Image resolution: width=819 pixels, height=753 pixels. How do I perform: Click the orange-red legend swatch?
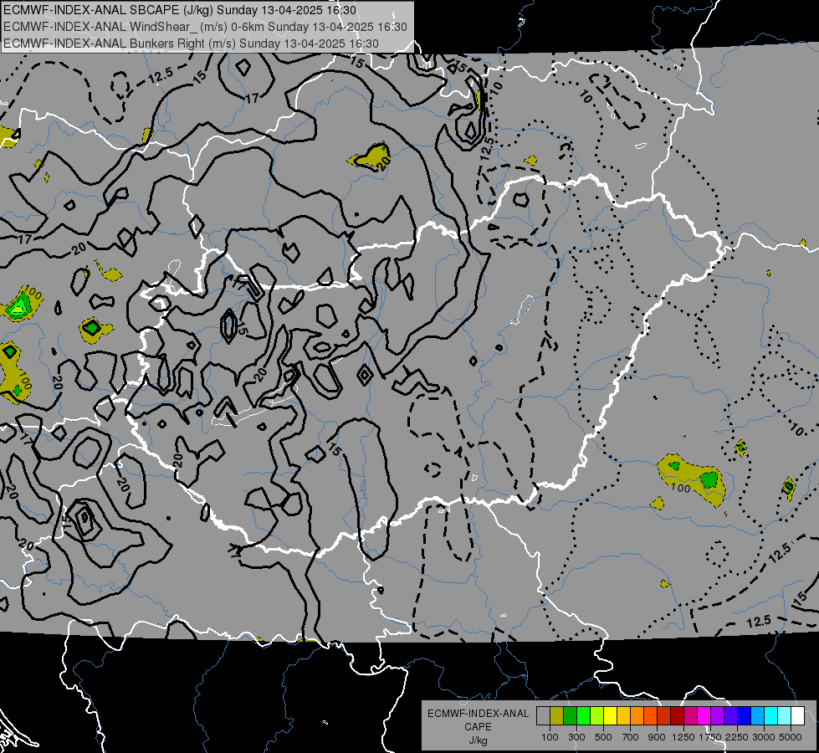pyautogui.click(x=650, y=716)
